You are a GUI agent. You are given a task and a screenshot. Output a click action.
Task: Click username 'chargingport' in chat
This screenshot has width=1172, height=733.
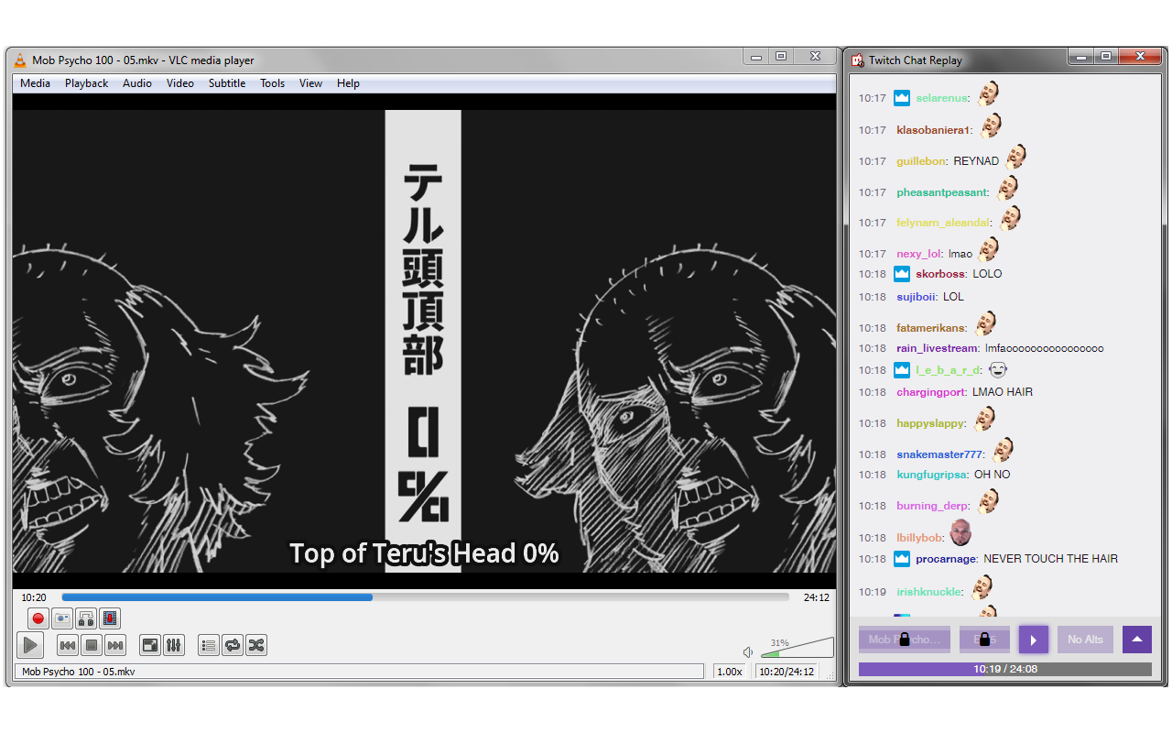(x=931, y=392)
